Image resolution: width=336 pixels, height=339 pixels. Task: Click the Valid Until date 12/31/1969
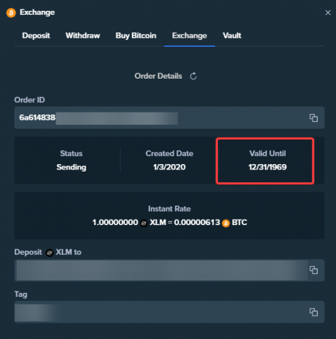(267, 167)
